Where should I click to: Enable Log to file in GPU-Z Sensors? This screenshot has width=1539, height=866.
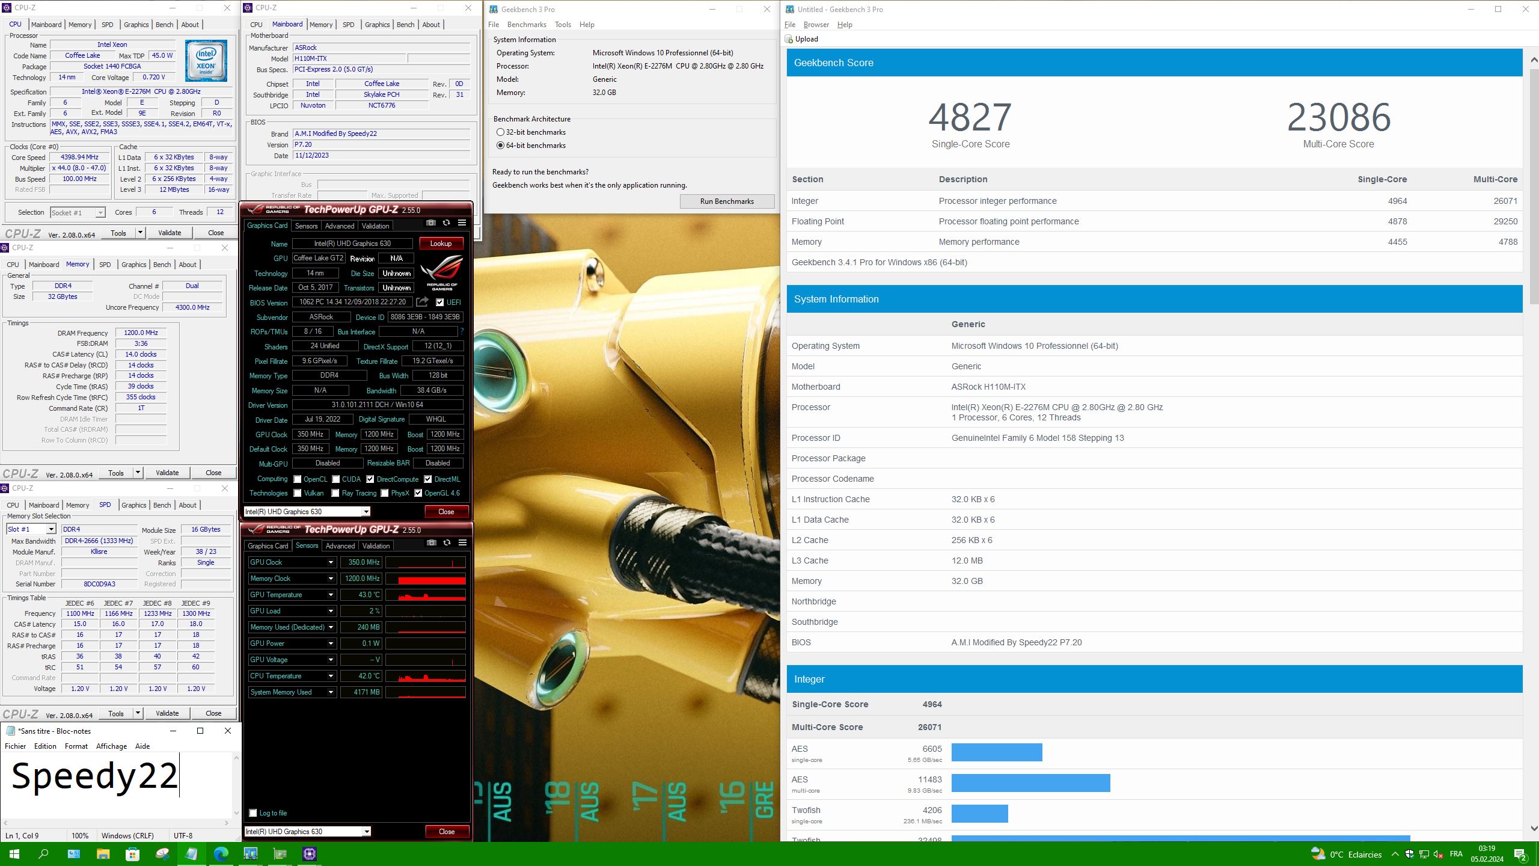253,813
